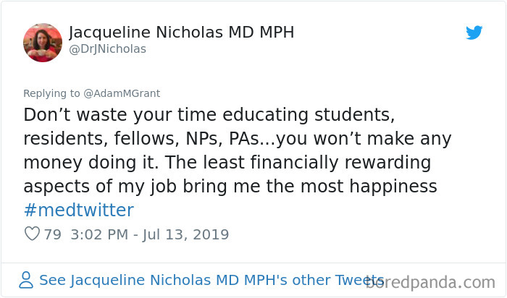Click the line "Don't waste your time educating students"
This screenshot has height=298, width=507.
tap(211, 115)
